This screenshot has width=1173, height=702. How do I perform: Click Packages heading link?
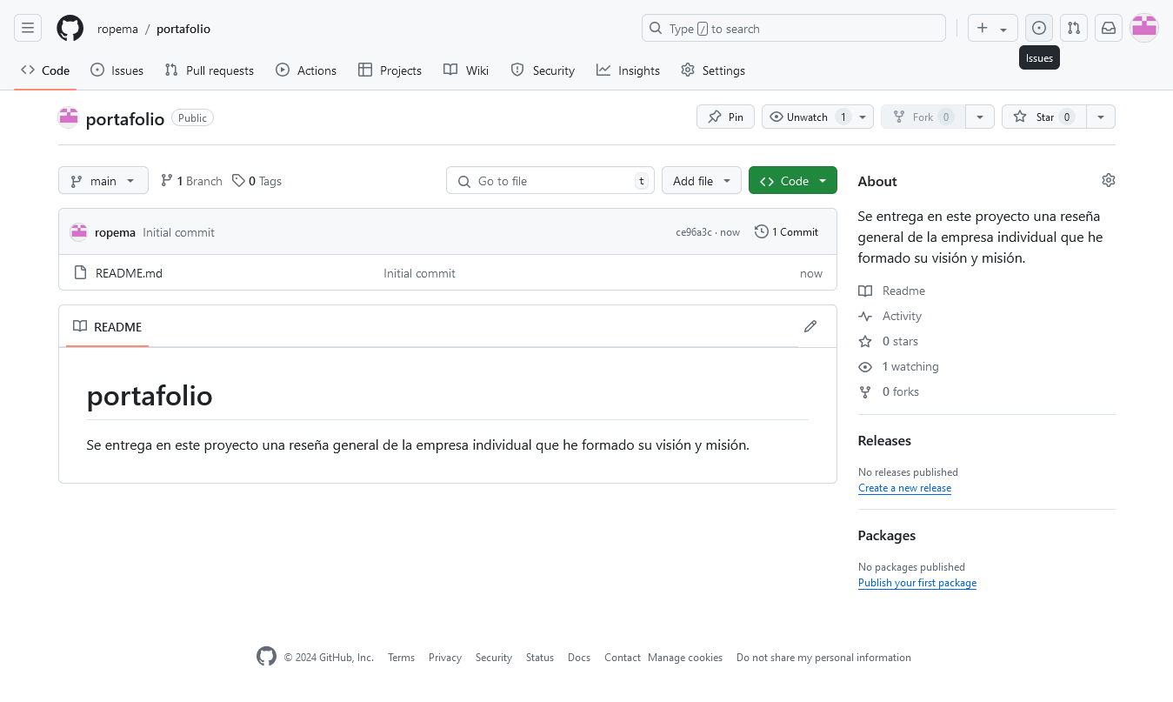[x=887, y=536]
